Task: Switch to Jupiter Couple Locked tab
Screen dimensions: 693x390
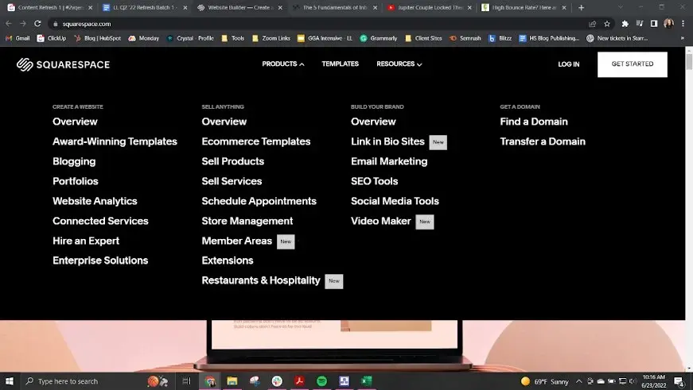Action: coord(430,7)
